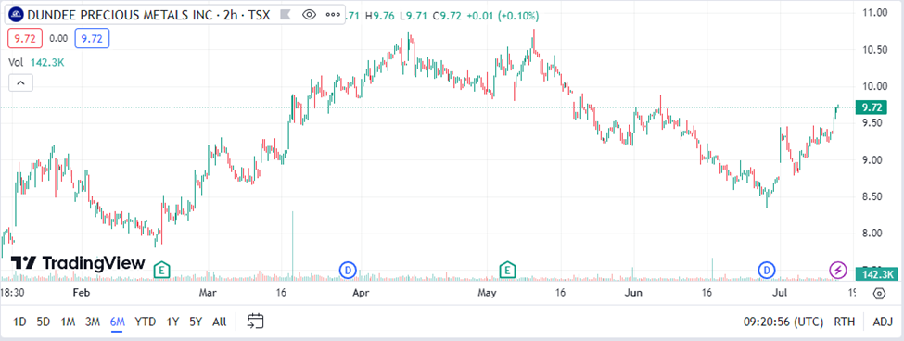Click the TradingView logo
This screenshot has width=904, height=341.
78,263
